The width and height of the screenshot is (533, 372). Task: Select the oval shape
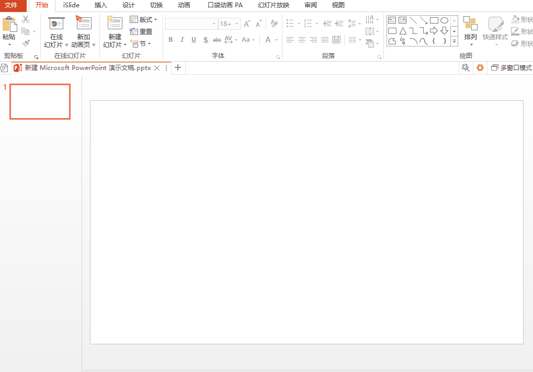444,20
